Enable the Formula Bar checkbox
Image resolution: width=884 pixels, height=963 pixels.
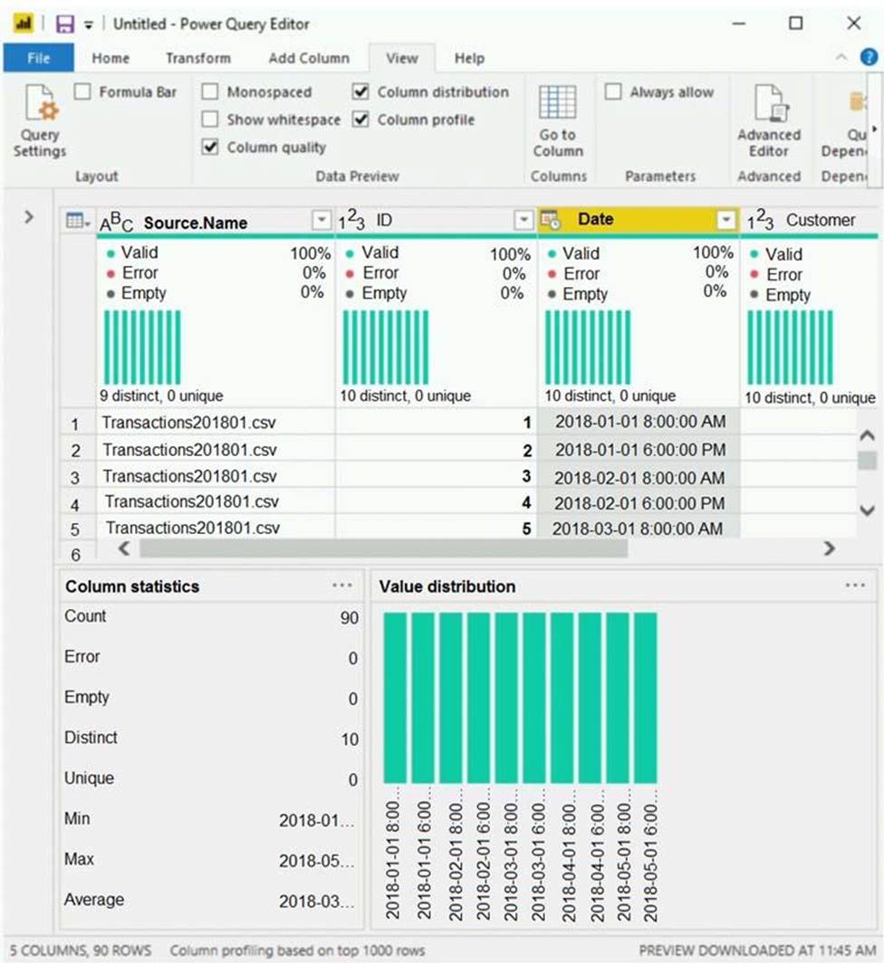point(82,91)
